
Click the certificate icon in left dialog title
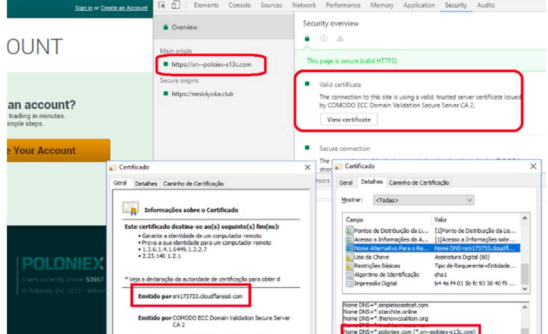[x=112, y=168]
